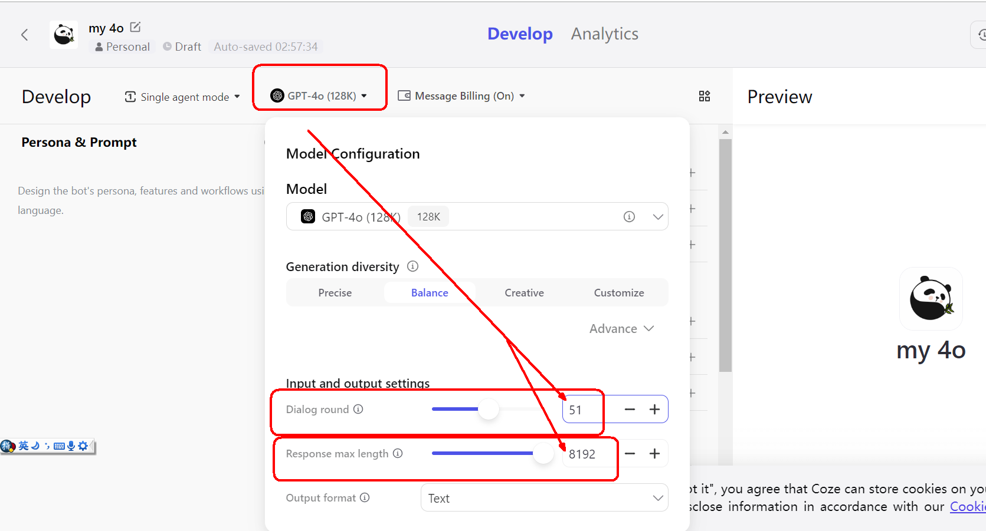Click the Sogou IME logo icon
986x531 pixels.
point(8,446)
